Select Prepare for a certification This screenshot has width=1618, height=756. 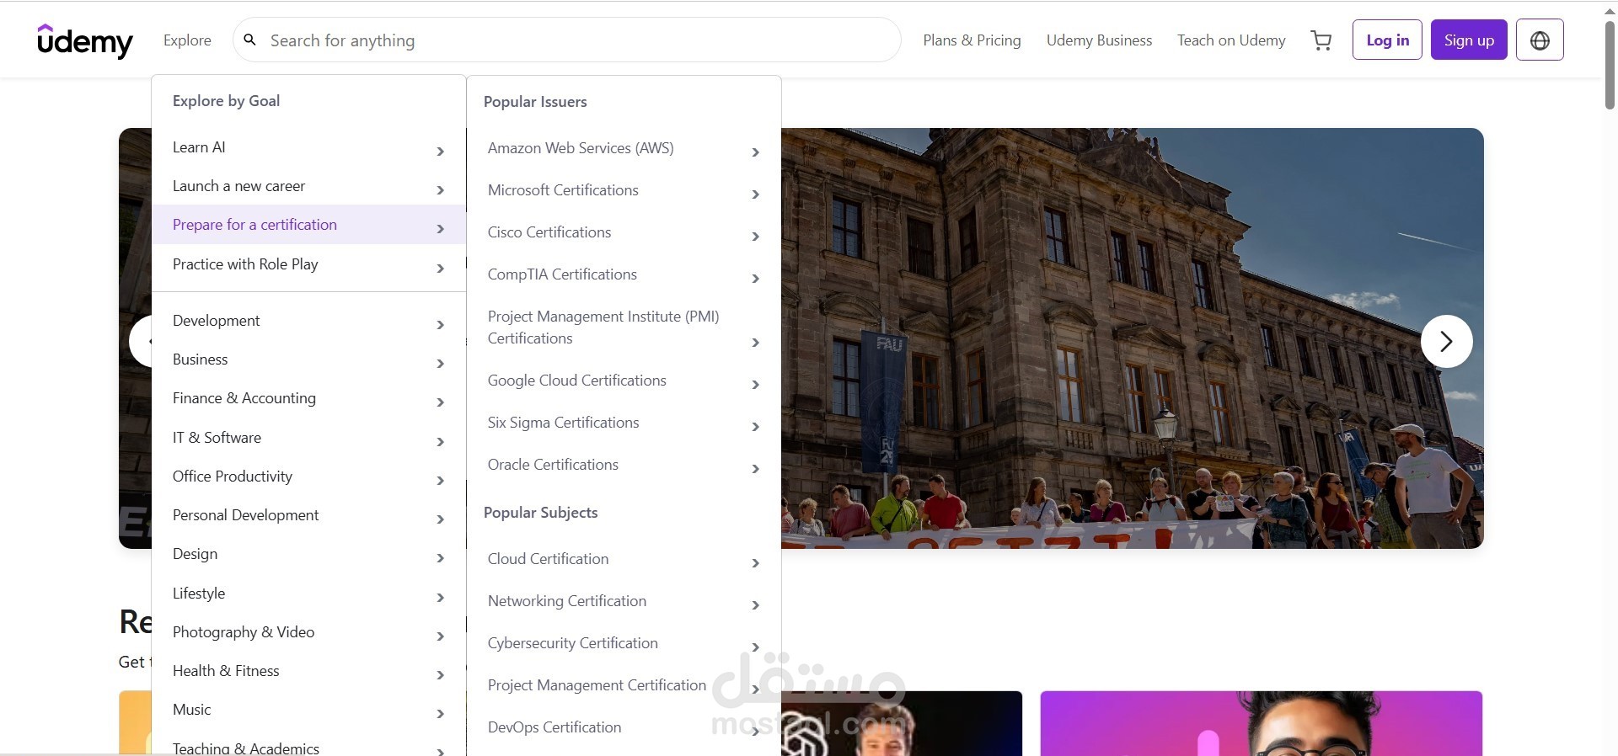[x=308, y=225]
